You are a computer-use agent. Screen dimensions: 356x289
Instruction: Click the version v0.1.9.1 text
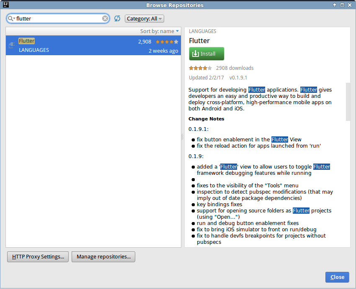click(x=238, y=77)
